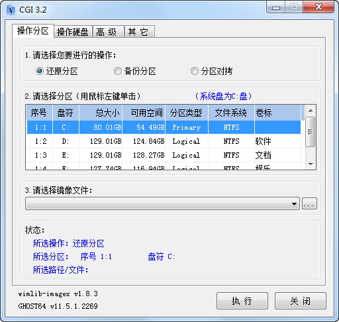Click the 所选操作: 还原分区 status line

coord(68,243)
